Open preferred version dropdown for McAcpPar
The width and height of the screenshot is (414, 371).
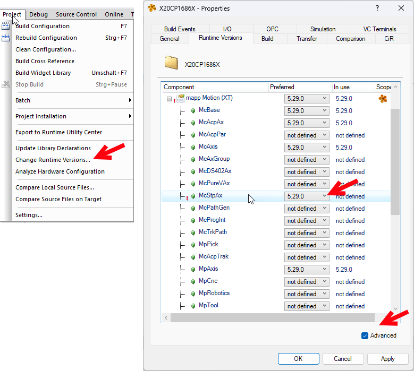tap(307, 135)
